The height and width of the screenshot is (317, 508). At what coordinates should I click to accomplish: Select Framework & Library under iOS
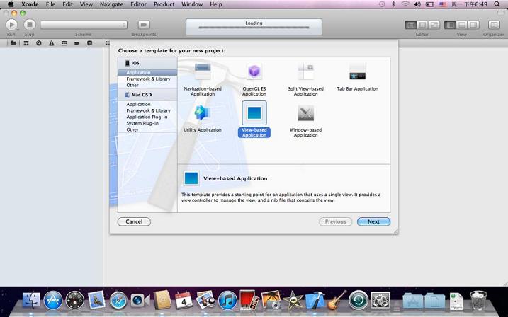(x=148, y=79)
